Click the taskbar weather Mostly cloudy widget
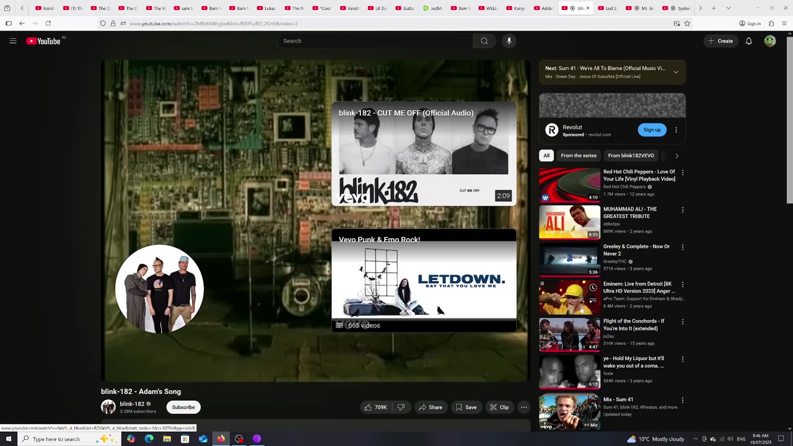 (655, 439)
